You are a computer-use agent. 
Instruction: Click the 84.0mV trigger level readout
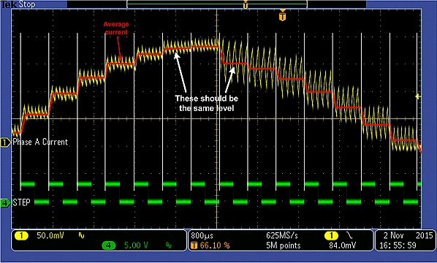(342, 245)
